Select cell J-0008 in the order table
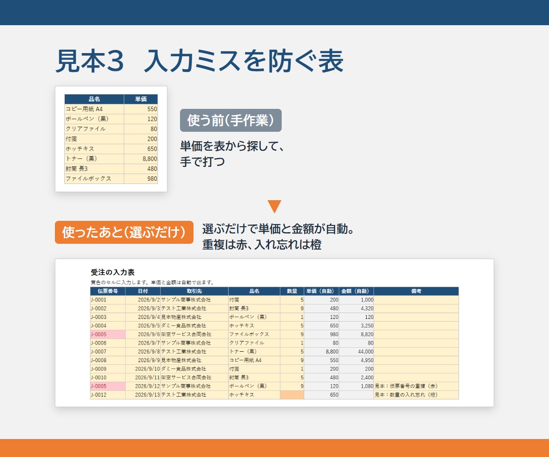Screen dimensions: 549x457 tap(108, 360)
